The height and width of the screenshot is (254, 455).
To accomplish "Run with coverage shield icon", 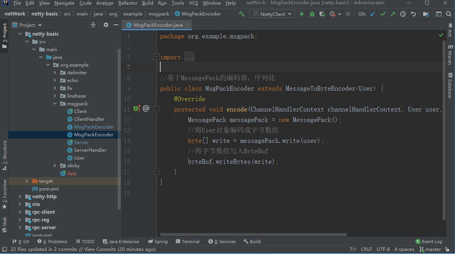I will point(322,14).
